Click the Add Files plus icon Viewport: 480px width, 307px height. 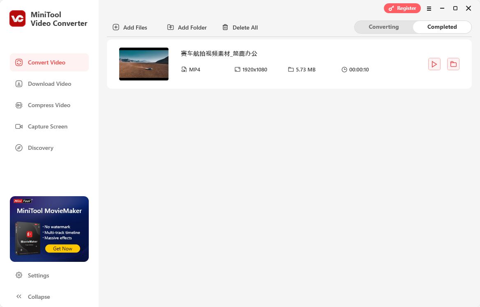click(116, 27)
